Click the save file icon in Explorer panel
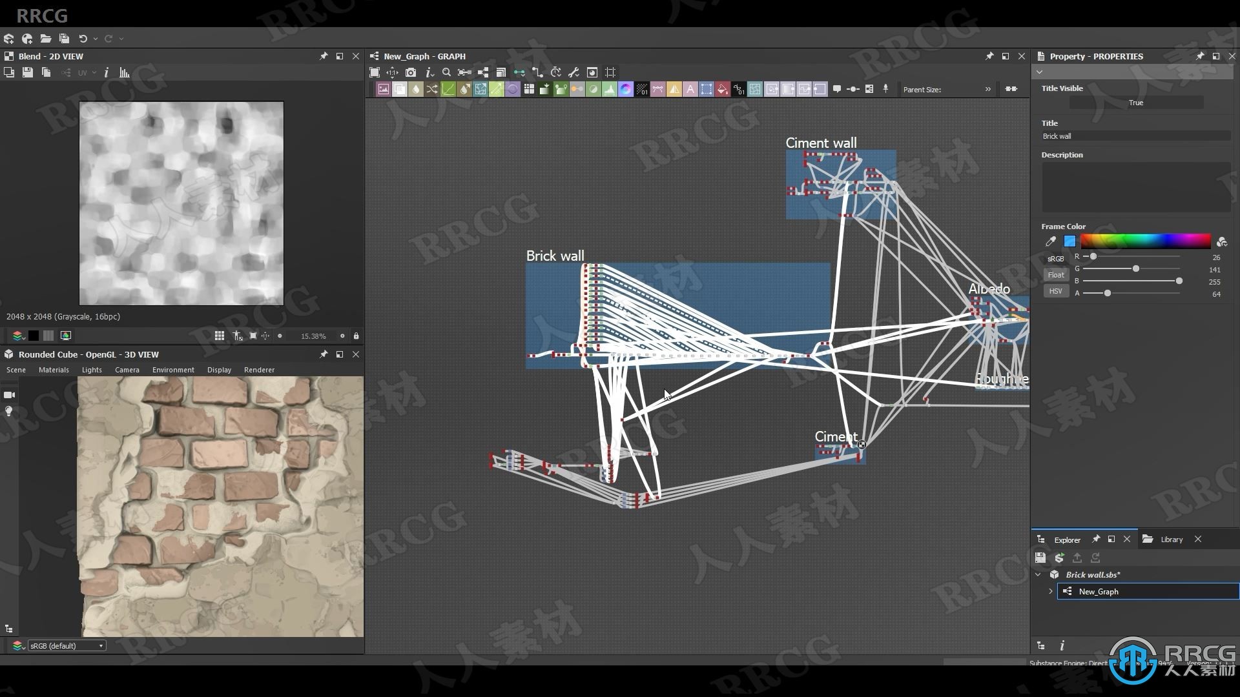 (x=1040, y=558)
